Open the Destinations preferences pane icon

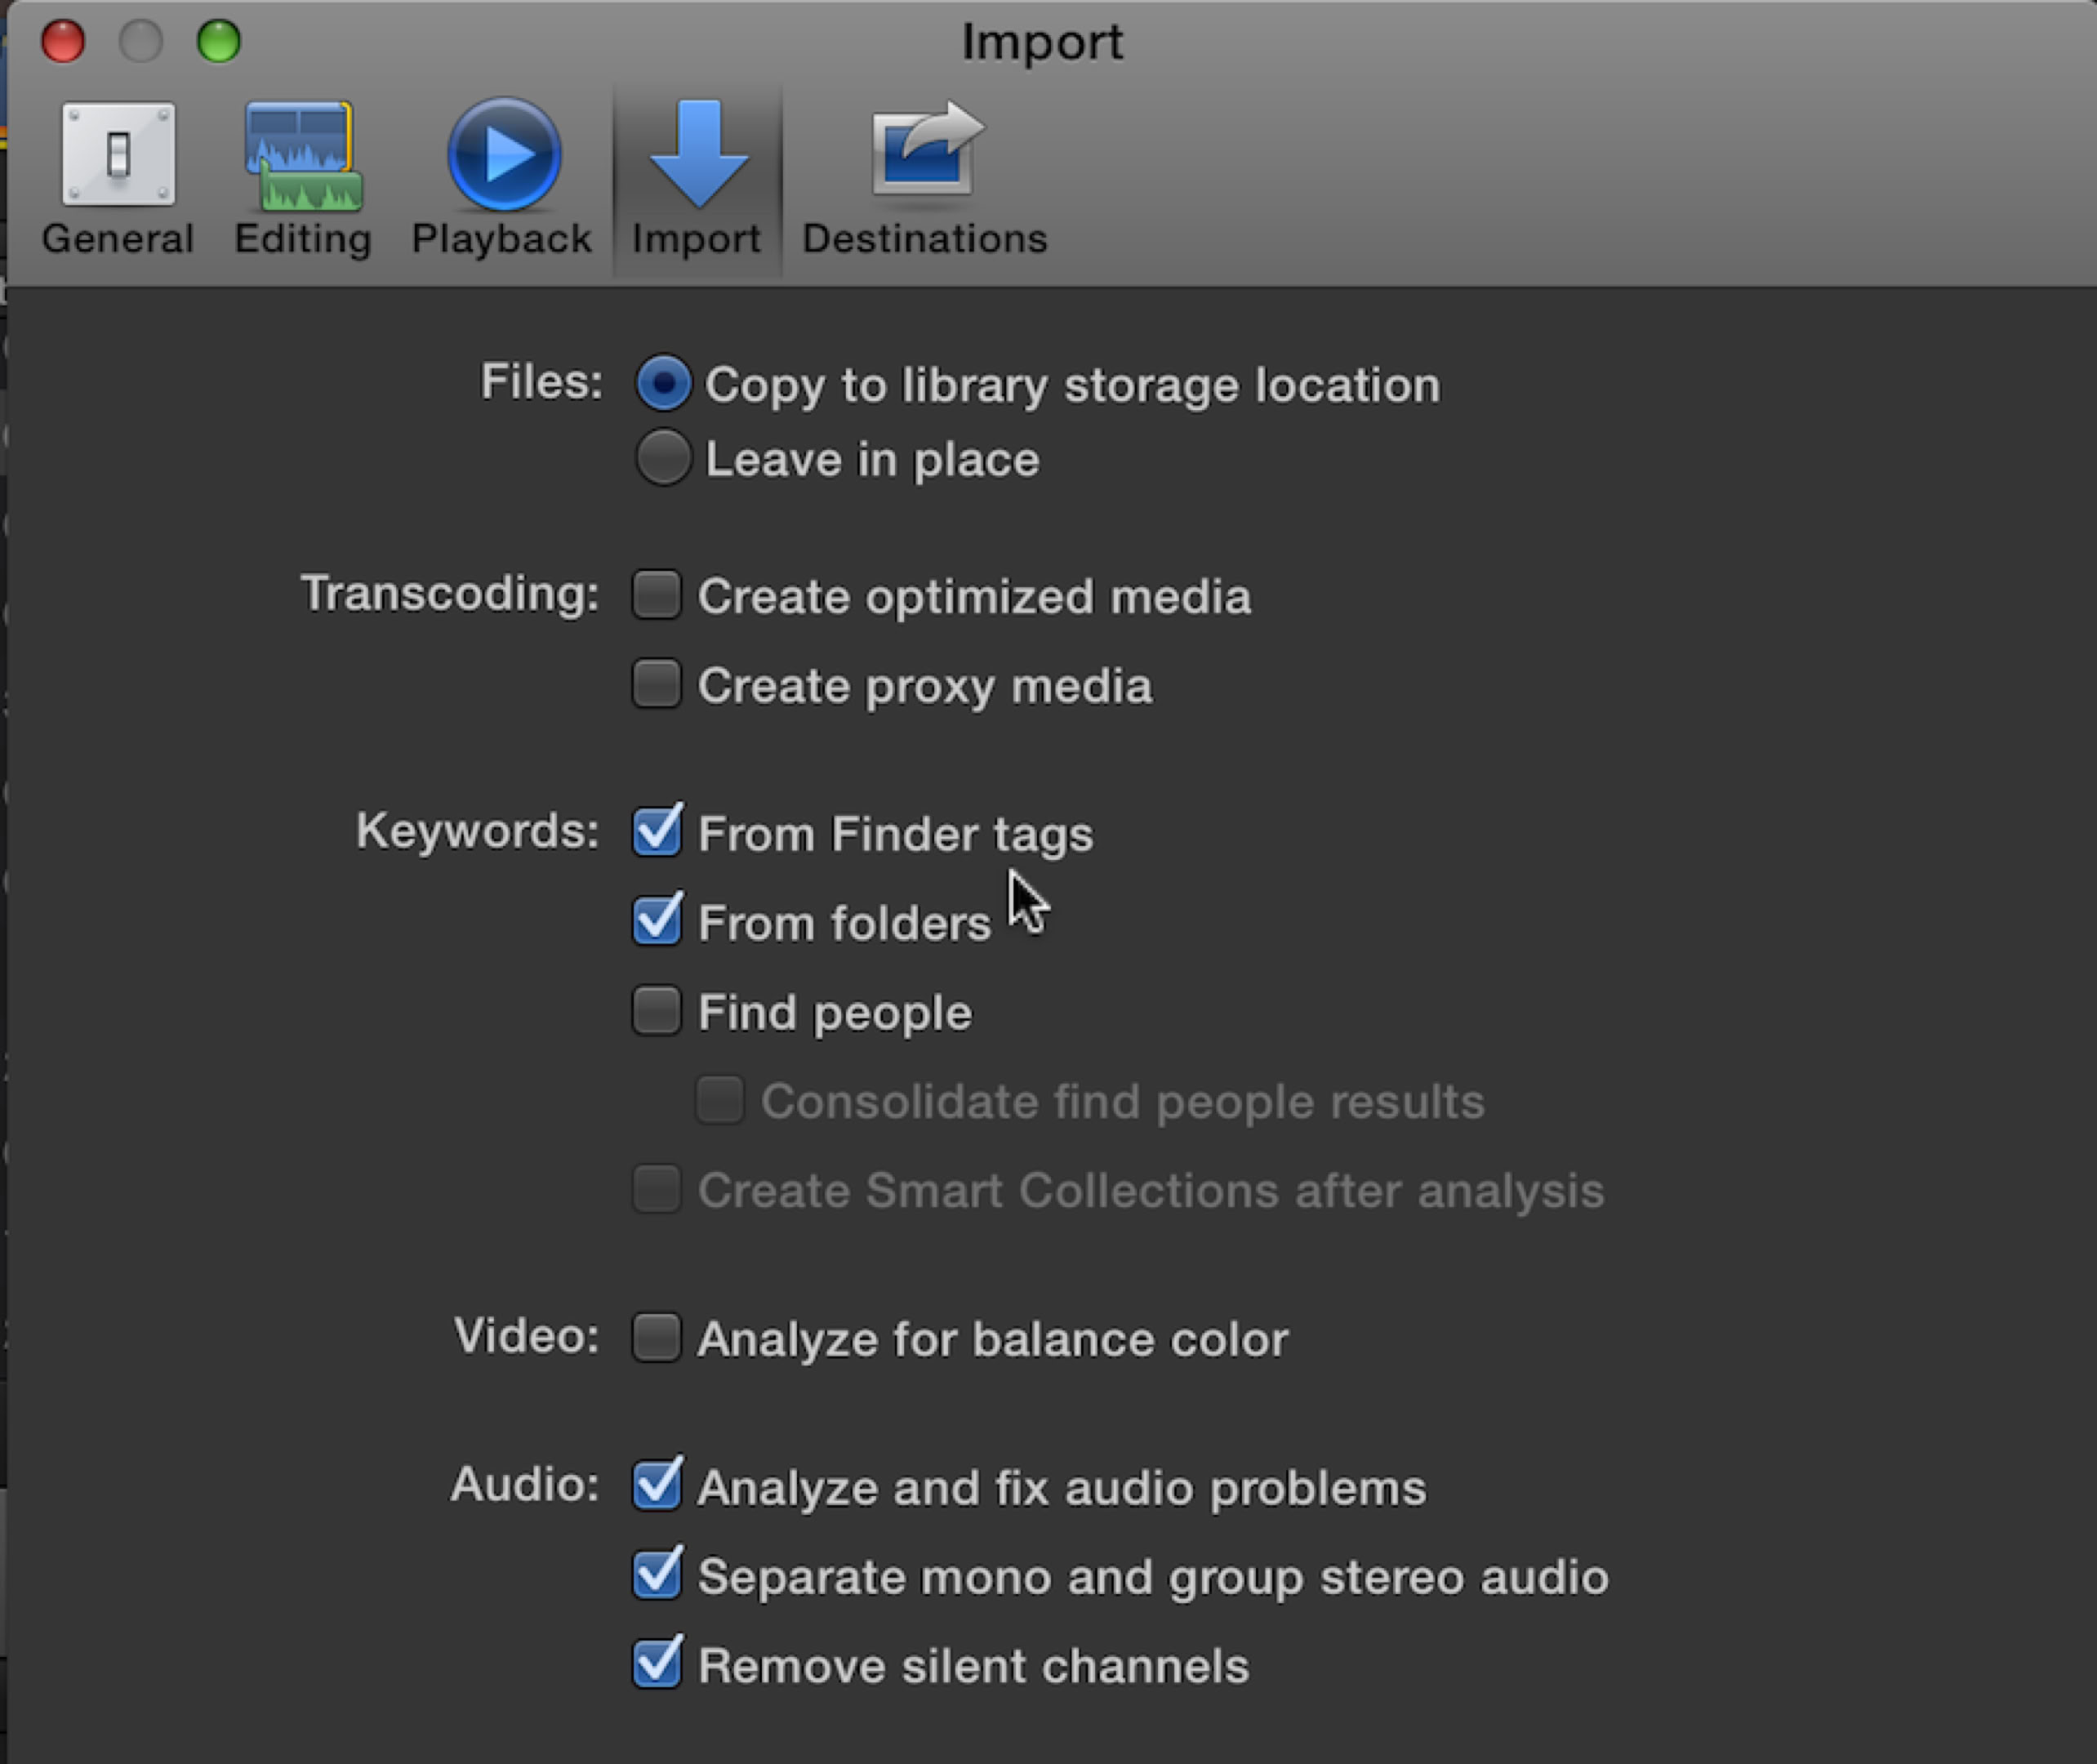pyautogui.click(x=925, y=150)
